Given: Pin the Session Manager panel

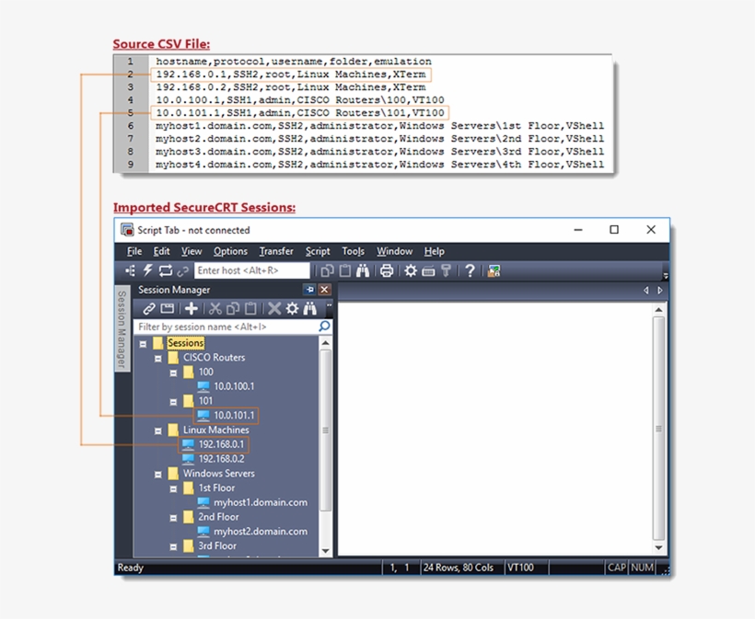Looking at the screenshot, I should click(x=310, y=289).
